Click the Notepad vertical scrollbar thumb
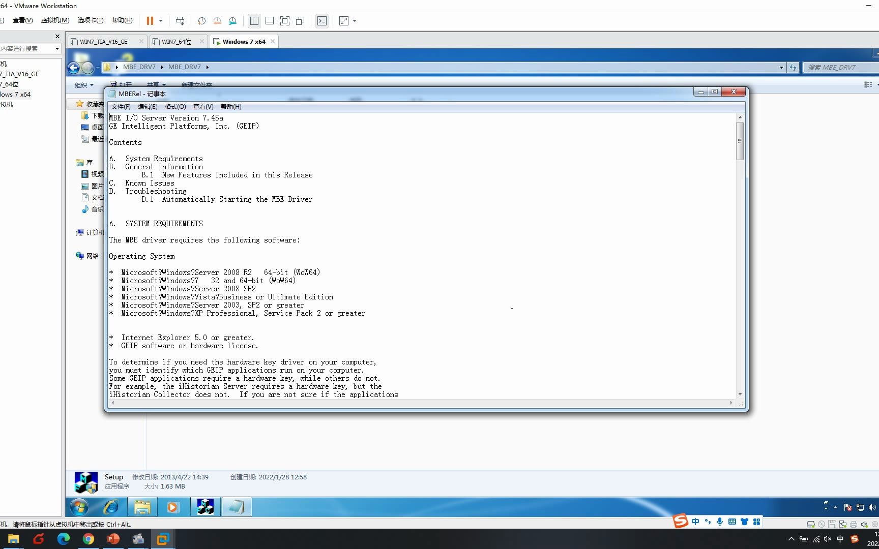Viewport: 879px width, 549px height. [740, 141]
